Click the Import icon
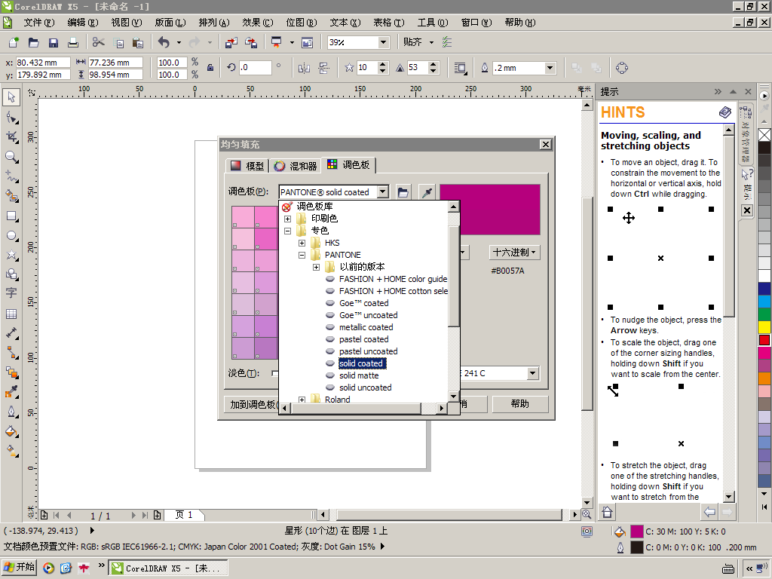The width and height of the screenshot is (772, 579). [x=231, y=42]
